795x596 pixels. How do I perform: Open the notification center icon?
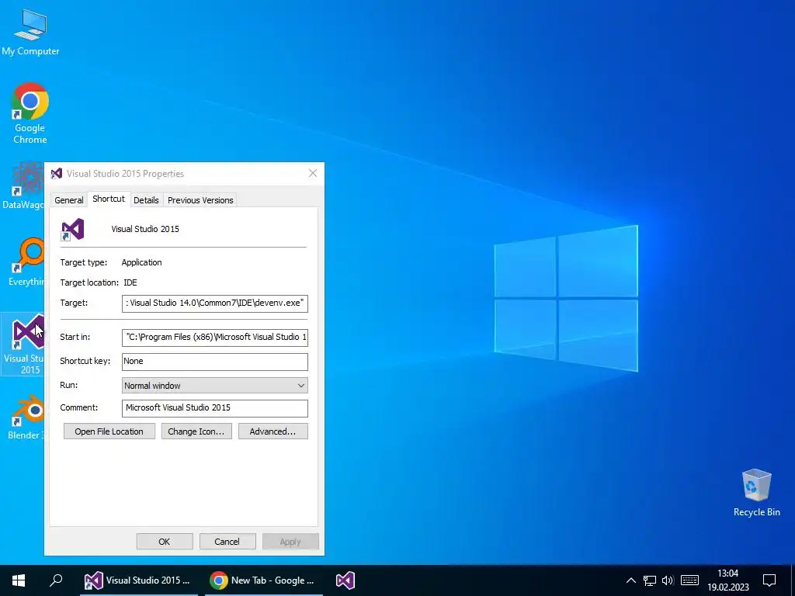pyautogui.click(x=769, y=580)
